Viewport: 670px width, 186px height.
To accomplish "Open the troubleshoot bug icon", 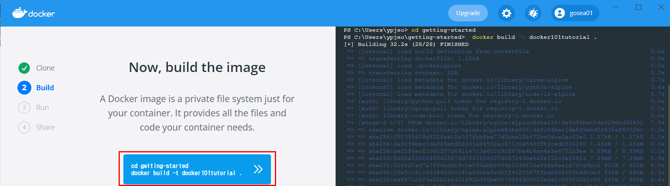I will 533,13.
